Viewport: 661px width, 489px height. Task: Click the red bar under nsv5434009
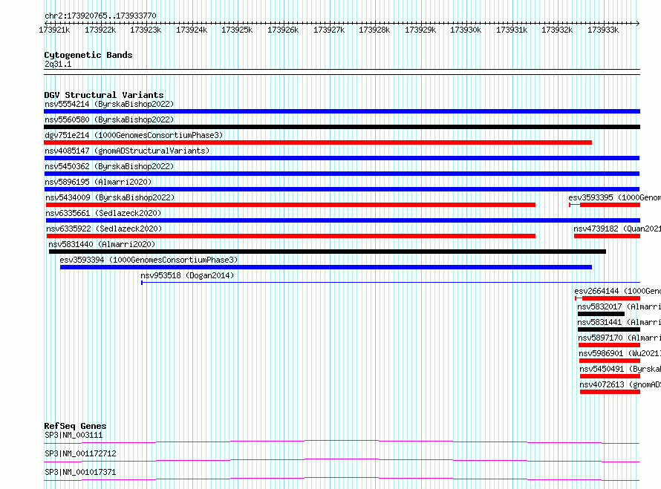pyautogui.click(x=291, y=205)
